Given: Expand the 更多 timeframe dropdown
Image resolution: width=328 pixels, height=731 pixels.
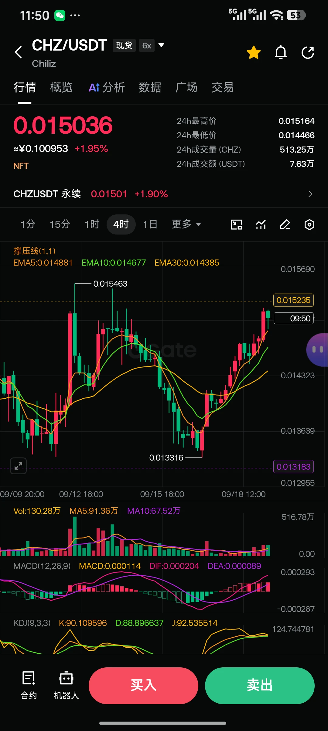Looking at the screenshot, I should [186, 224].
